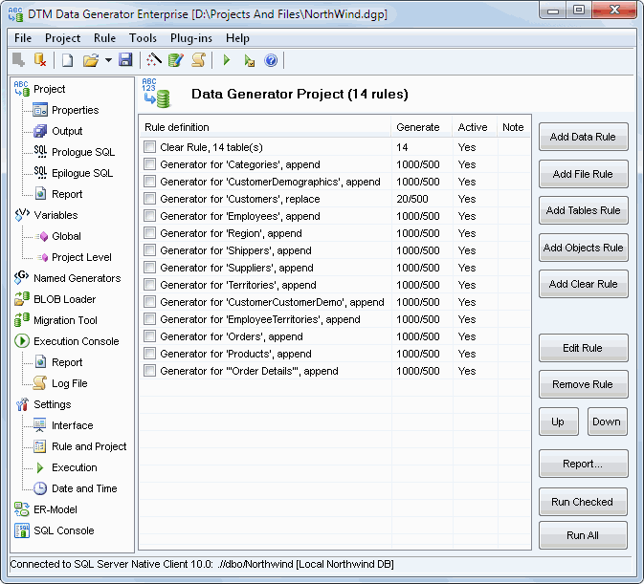
Task: Click the Report... button
Action: pyautogui.click(x=583, y=464)
